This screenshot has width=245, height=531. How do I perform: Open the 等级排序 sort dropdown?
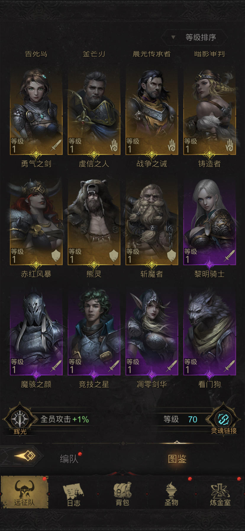pyautogui.click(x=194, y=37)
